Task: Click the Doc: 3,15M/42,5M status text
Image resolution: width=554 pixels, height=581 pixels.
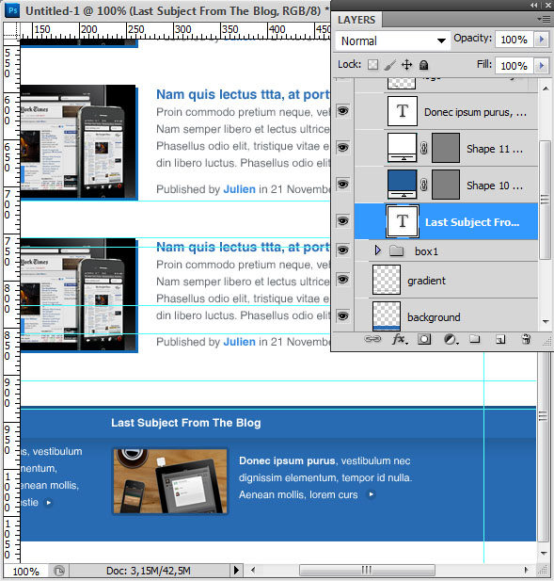Action: (x=149, y=571)
